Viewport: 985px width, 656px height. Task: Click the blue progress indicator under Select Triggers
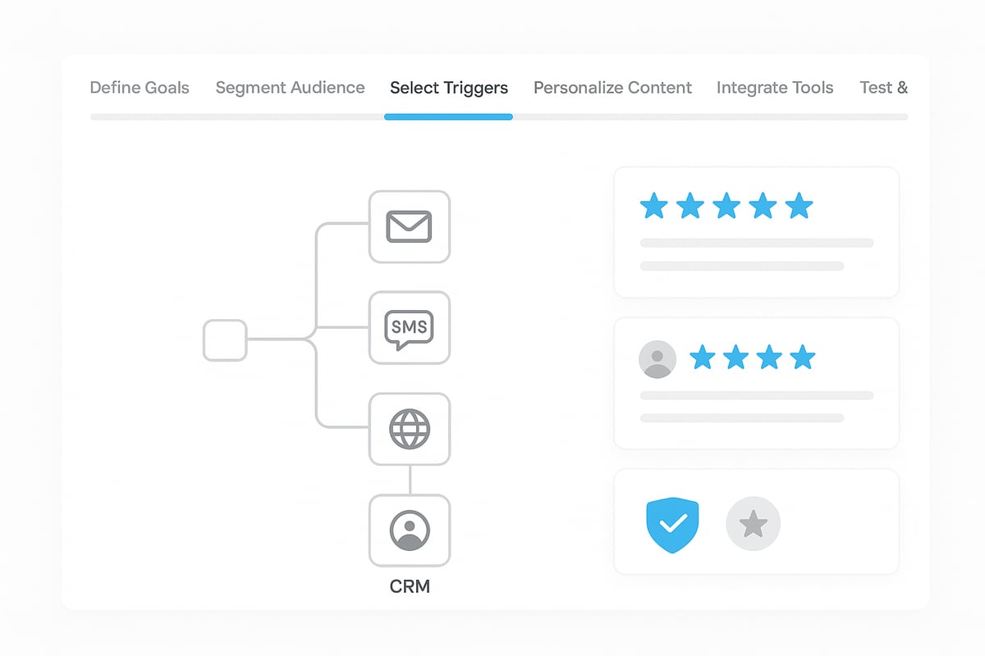click(448, 117)
